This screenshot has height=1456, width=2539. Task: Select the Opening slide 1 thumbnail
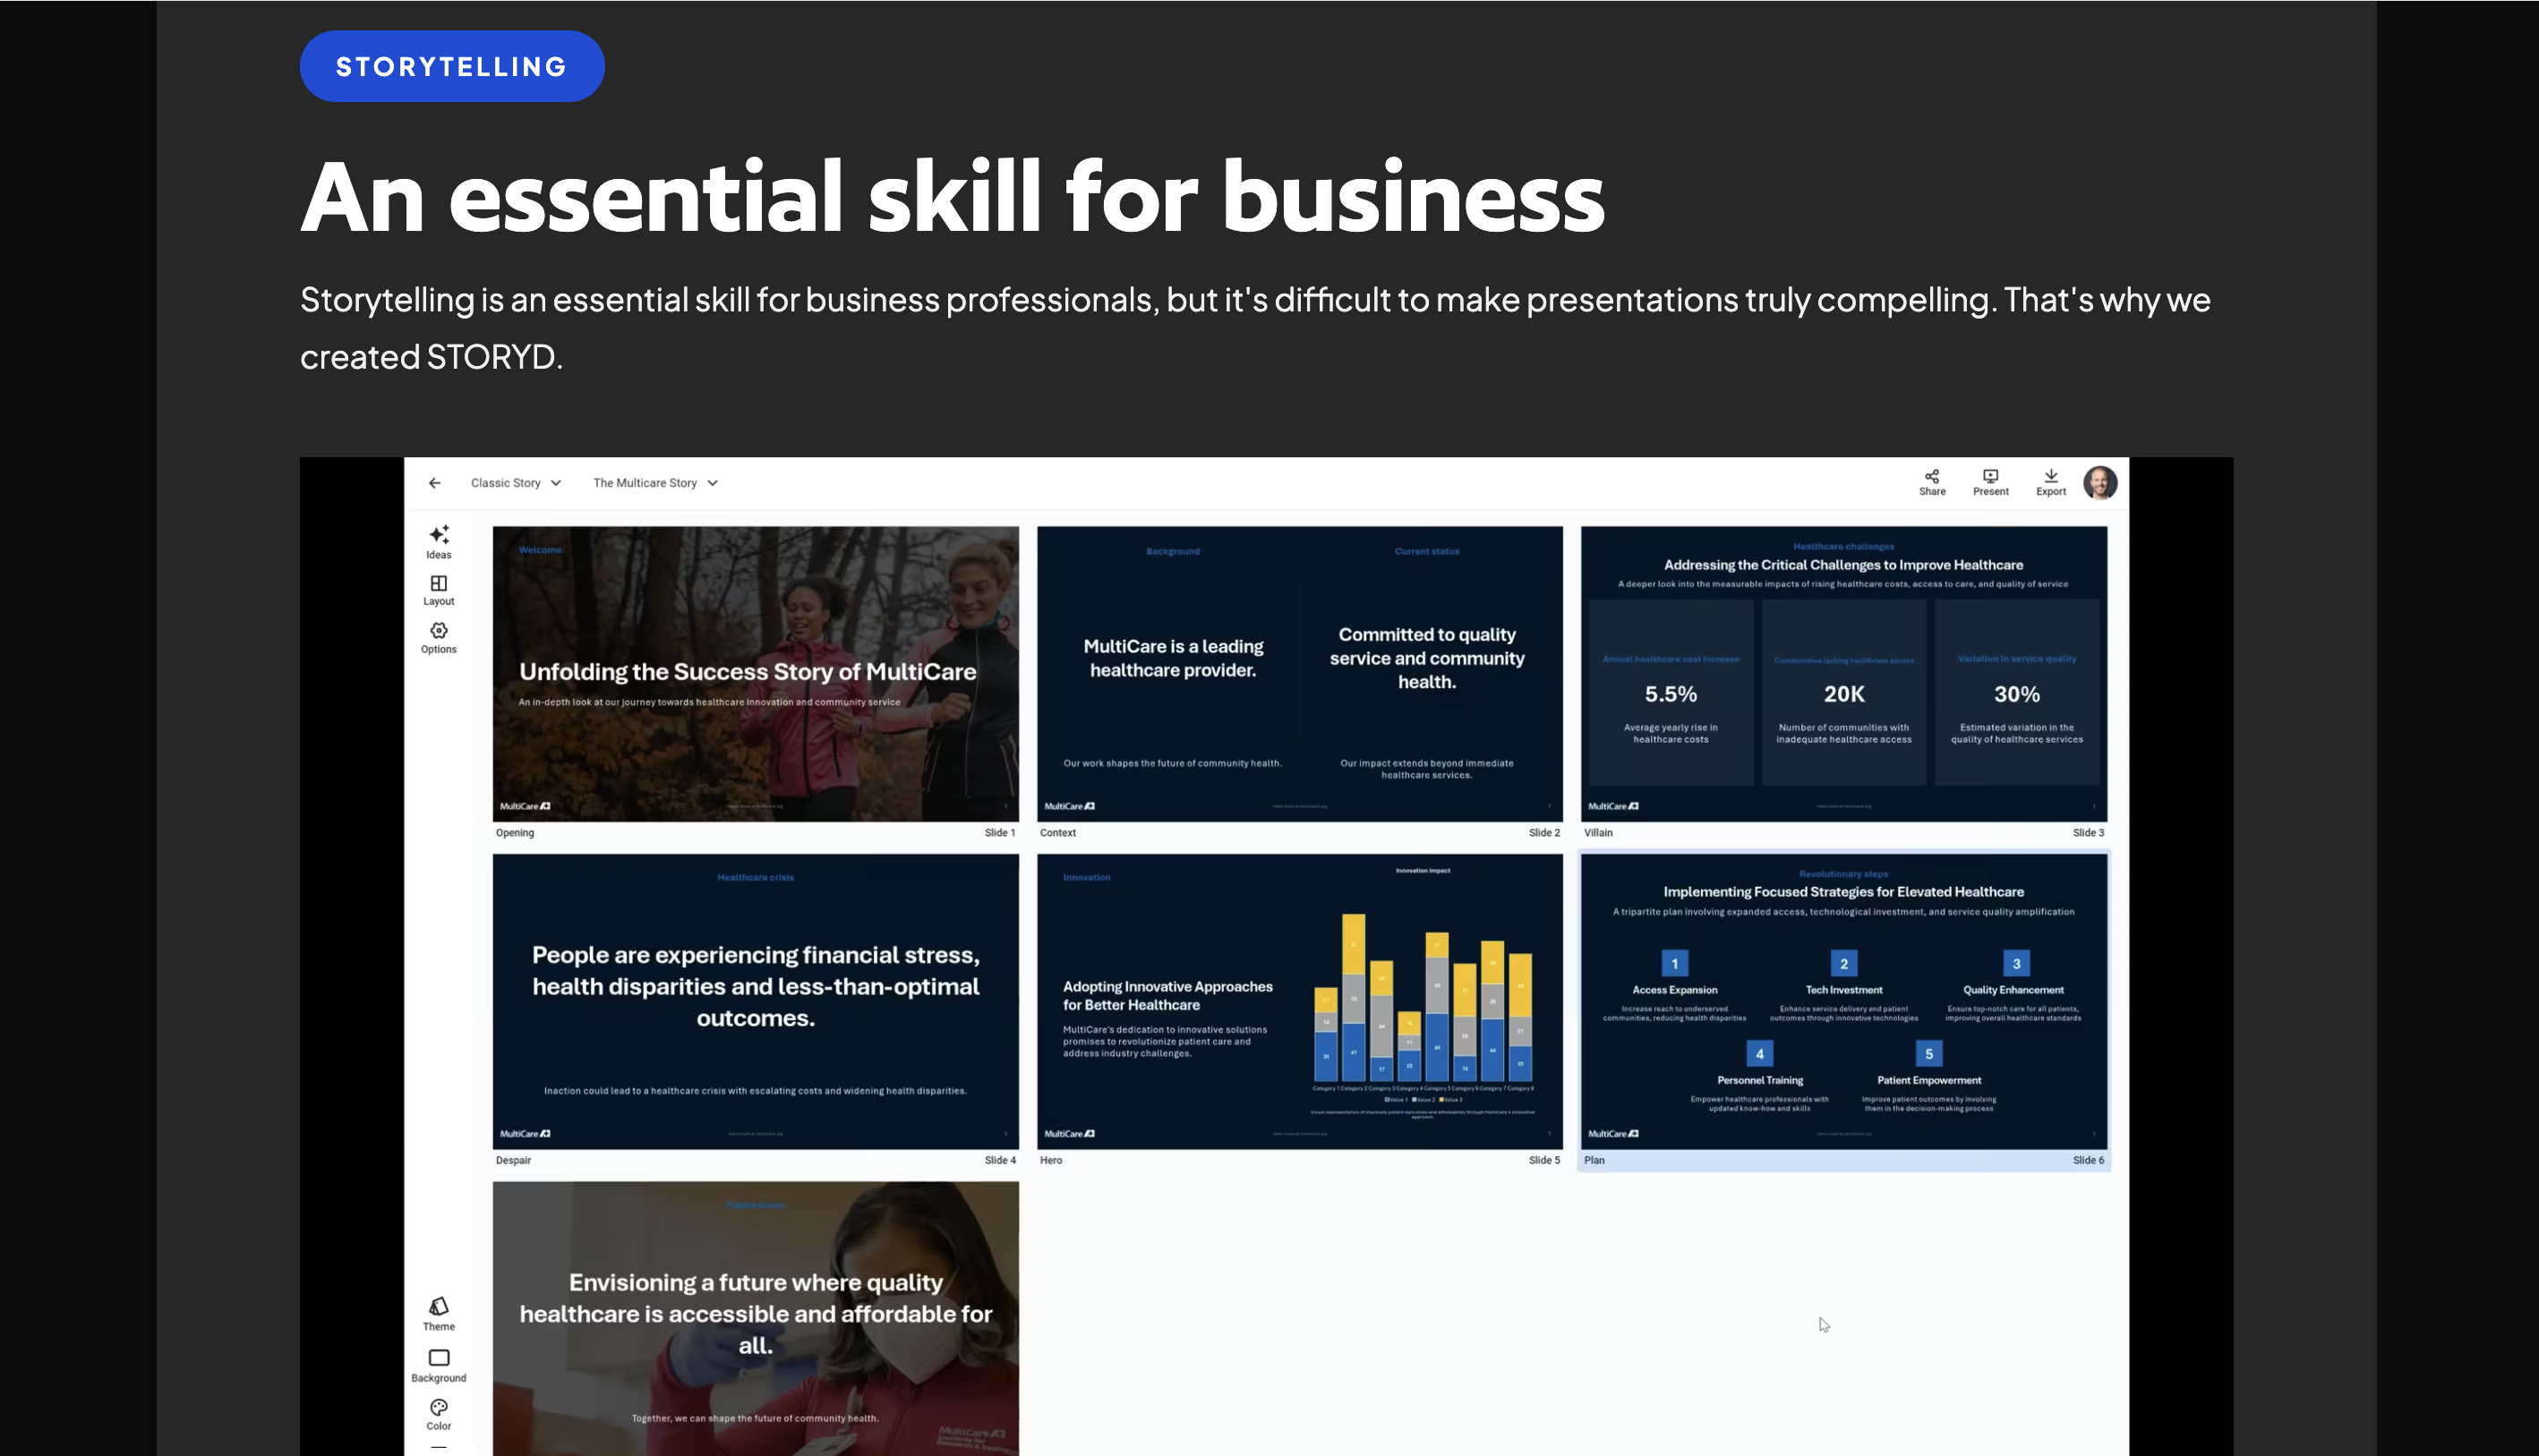coord(756,673)
